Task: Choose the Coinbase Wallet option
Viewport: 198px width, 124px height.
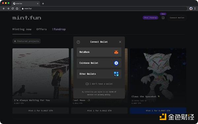Action: [99, 63]
